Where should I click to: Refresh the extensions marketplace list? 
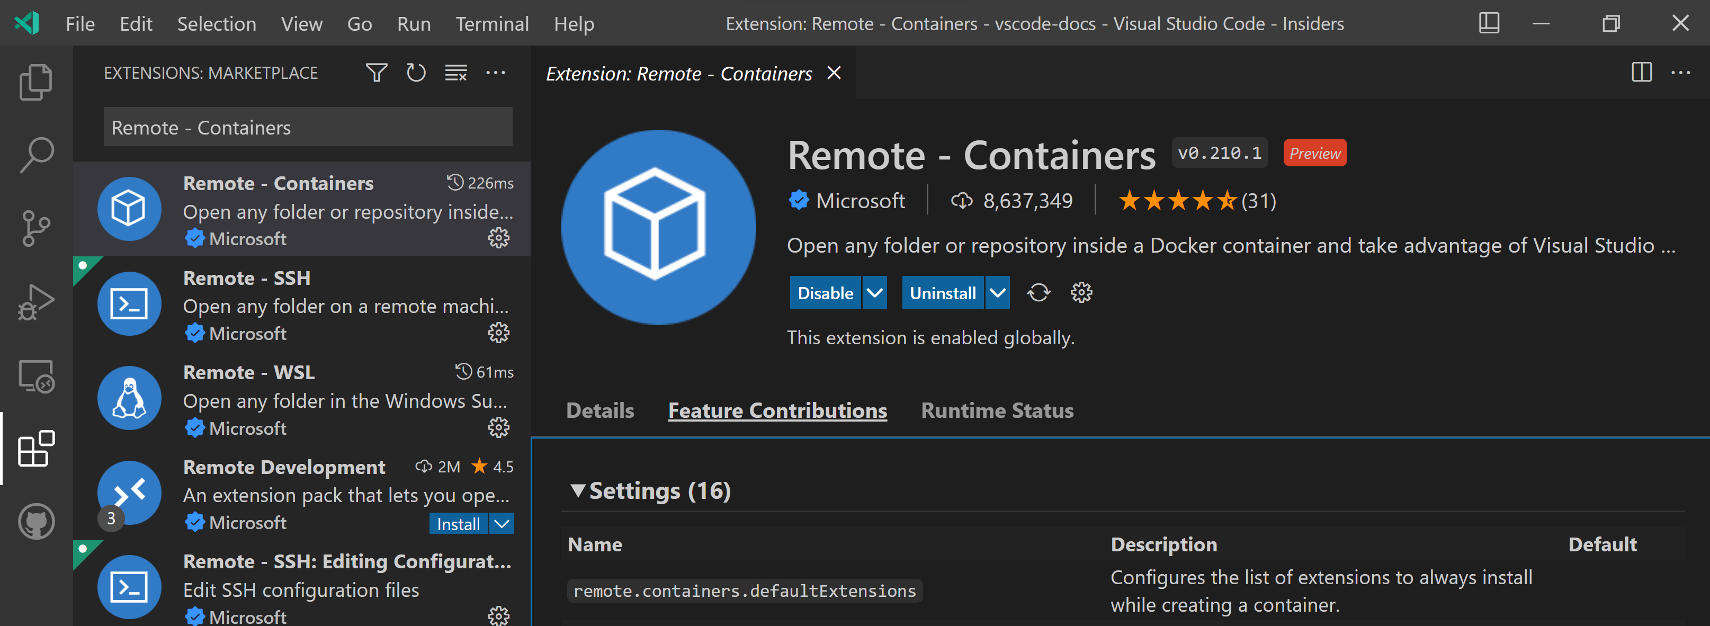pyautogui.click(x=416, y=73)
